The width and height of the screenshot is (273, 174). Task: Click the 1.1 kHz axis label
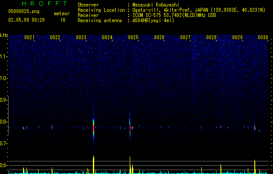3,57
